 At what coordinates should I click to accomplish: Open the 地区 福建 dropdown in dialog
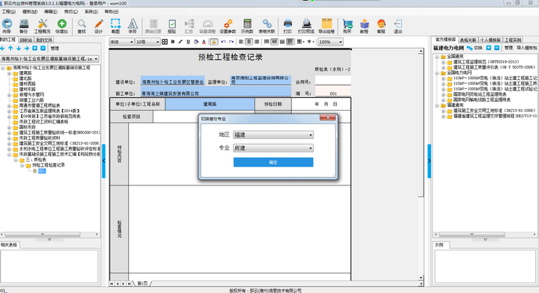pos(273,135)
